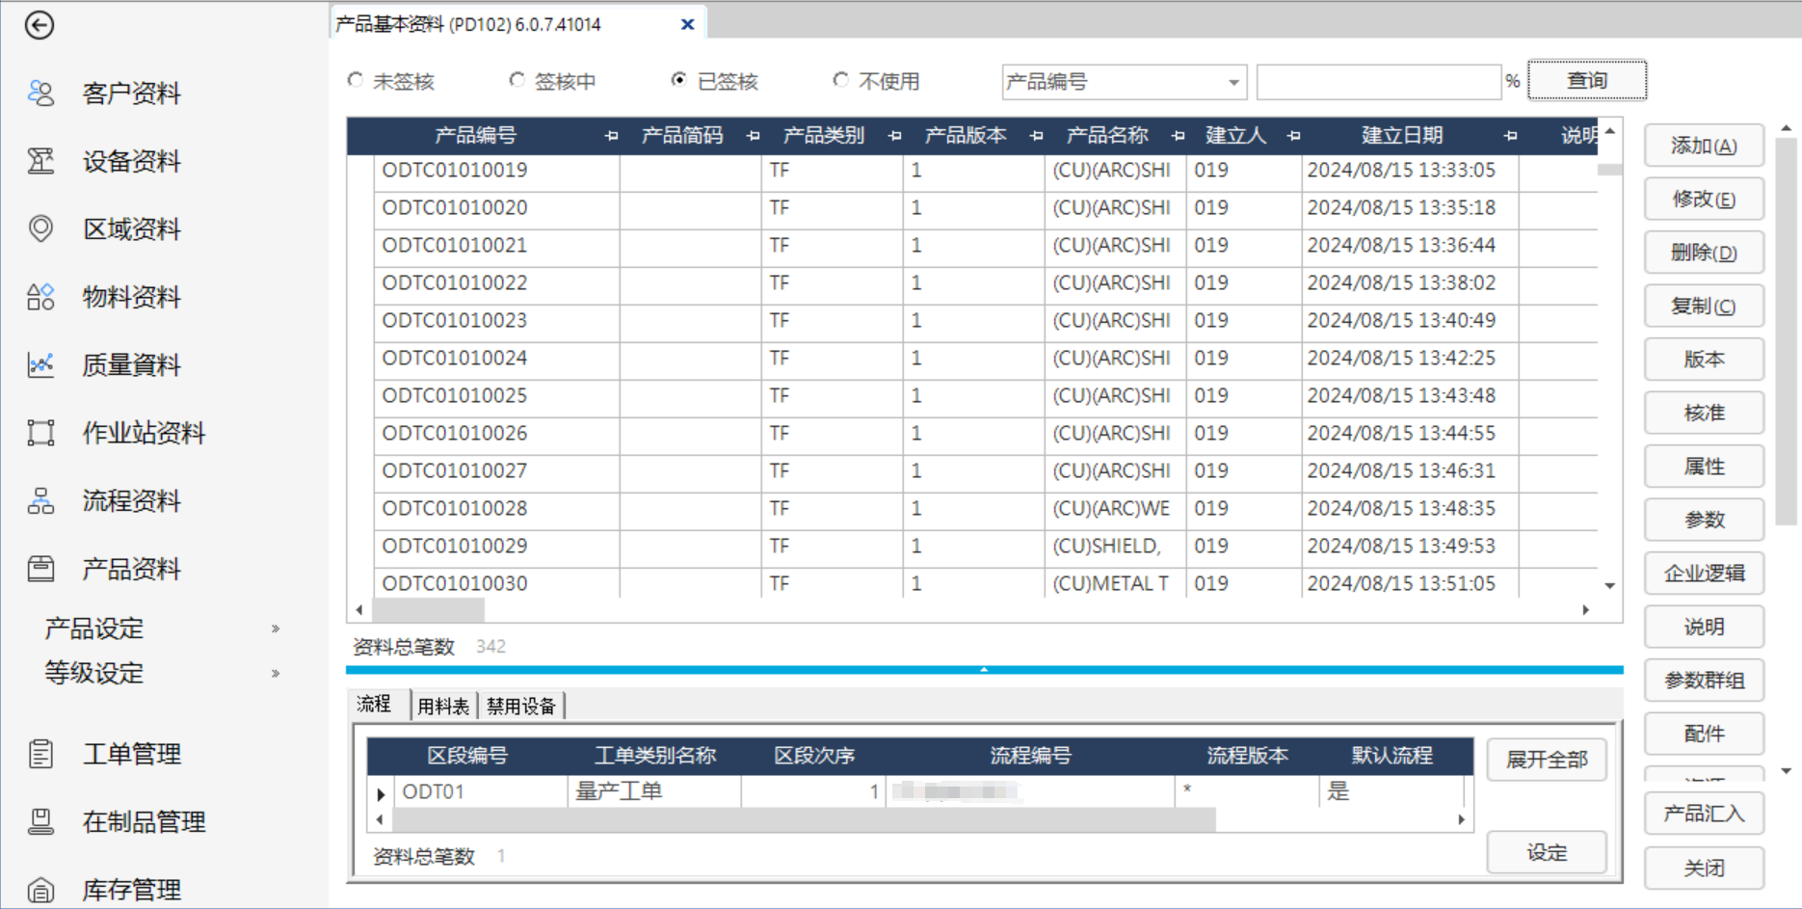1802x909 pixels.
Task: Open the 产品编号 search field dropdown
Action: [1233, 83]
